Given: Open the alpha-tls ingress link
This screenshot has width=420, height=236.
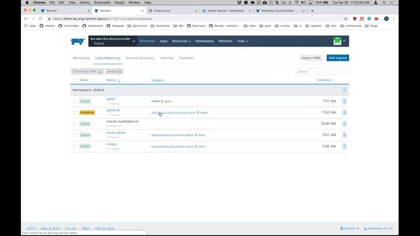Looking at the screenshot, I should click(x=113, y=110).
